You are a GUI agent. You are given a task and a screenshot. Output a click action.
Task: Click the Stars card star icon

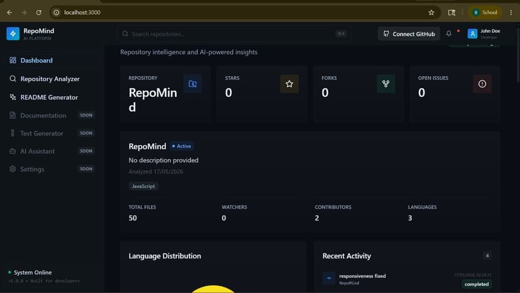(289, 84)
